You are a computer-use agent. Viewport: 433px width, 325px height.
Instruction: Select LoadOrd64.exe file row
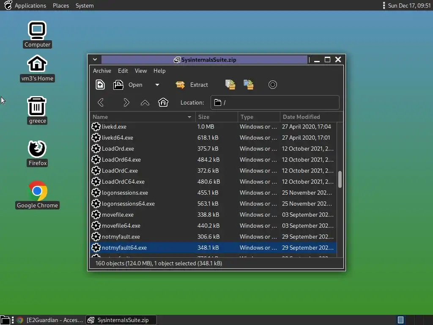point(213,160)
